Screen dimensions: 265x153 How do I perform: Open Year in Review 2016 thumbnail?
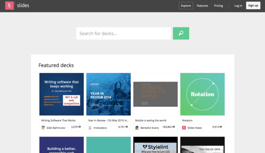[x=108, y=94]
